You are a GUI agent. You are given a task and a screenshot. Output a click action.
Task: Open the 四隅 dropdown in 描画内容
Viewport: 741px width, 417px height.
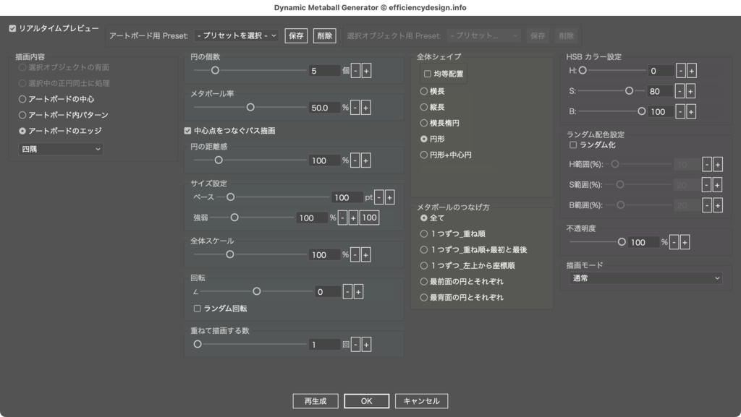point(60,149)
